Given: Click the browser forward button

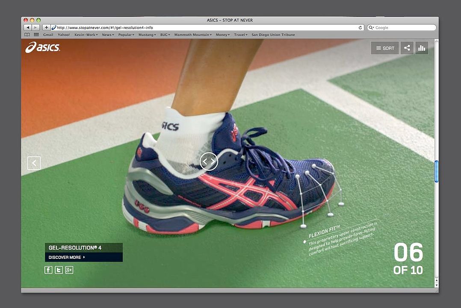Looking at the screenshot, I should [35, 28].
